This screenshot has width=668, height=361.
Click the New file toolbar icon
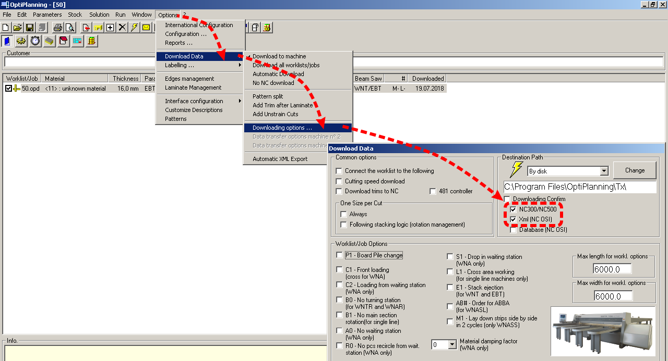click(x=6, y=27)
